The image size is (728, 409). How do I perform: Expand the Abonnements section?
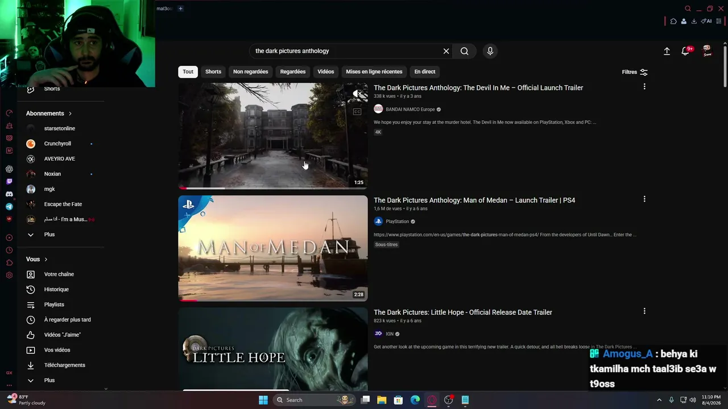pos(49,114)
